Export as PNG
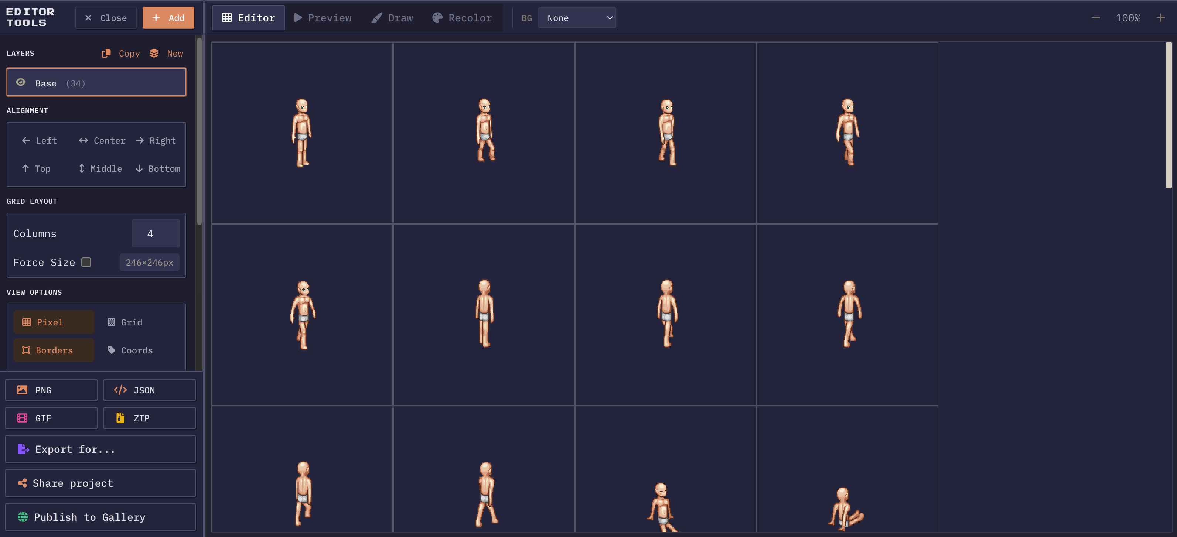1177x537 pixels. click(x=51, y=390)
